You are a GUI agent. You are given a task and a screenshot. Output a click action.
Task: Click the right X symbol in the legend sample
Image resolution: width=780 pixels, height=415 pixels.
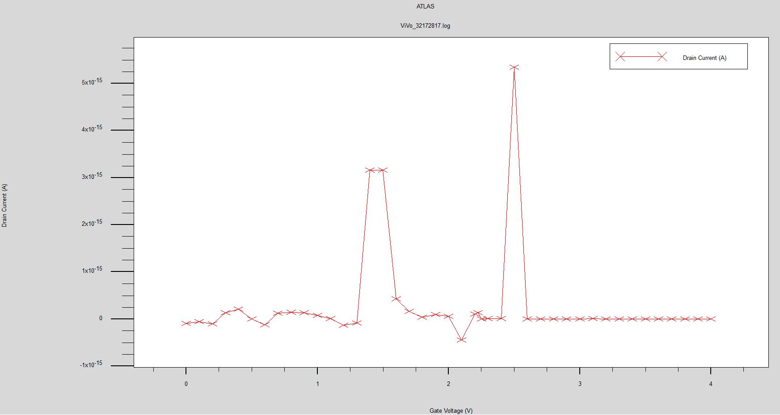click(662, 57)
